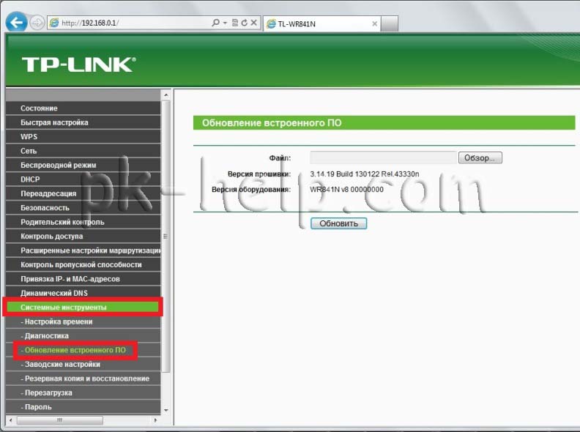Open the Диагностика submenu item

pyautogui.click(x=83, y=336)
